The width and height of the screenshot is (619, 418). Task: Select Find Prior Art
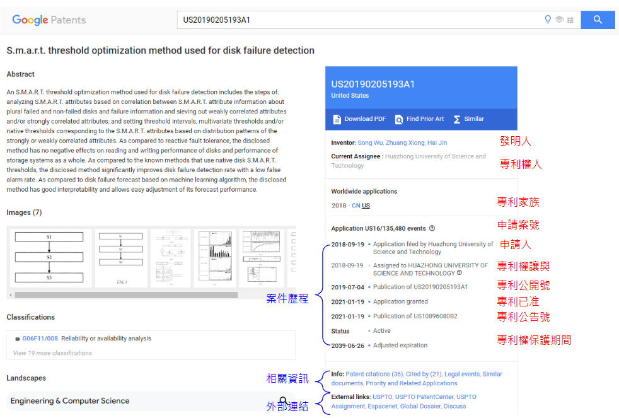point(419,119)
